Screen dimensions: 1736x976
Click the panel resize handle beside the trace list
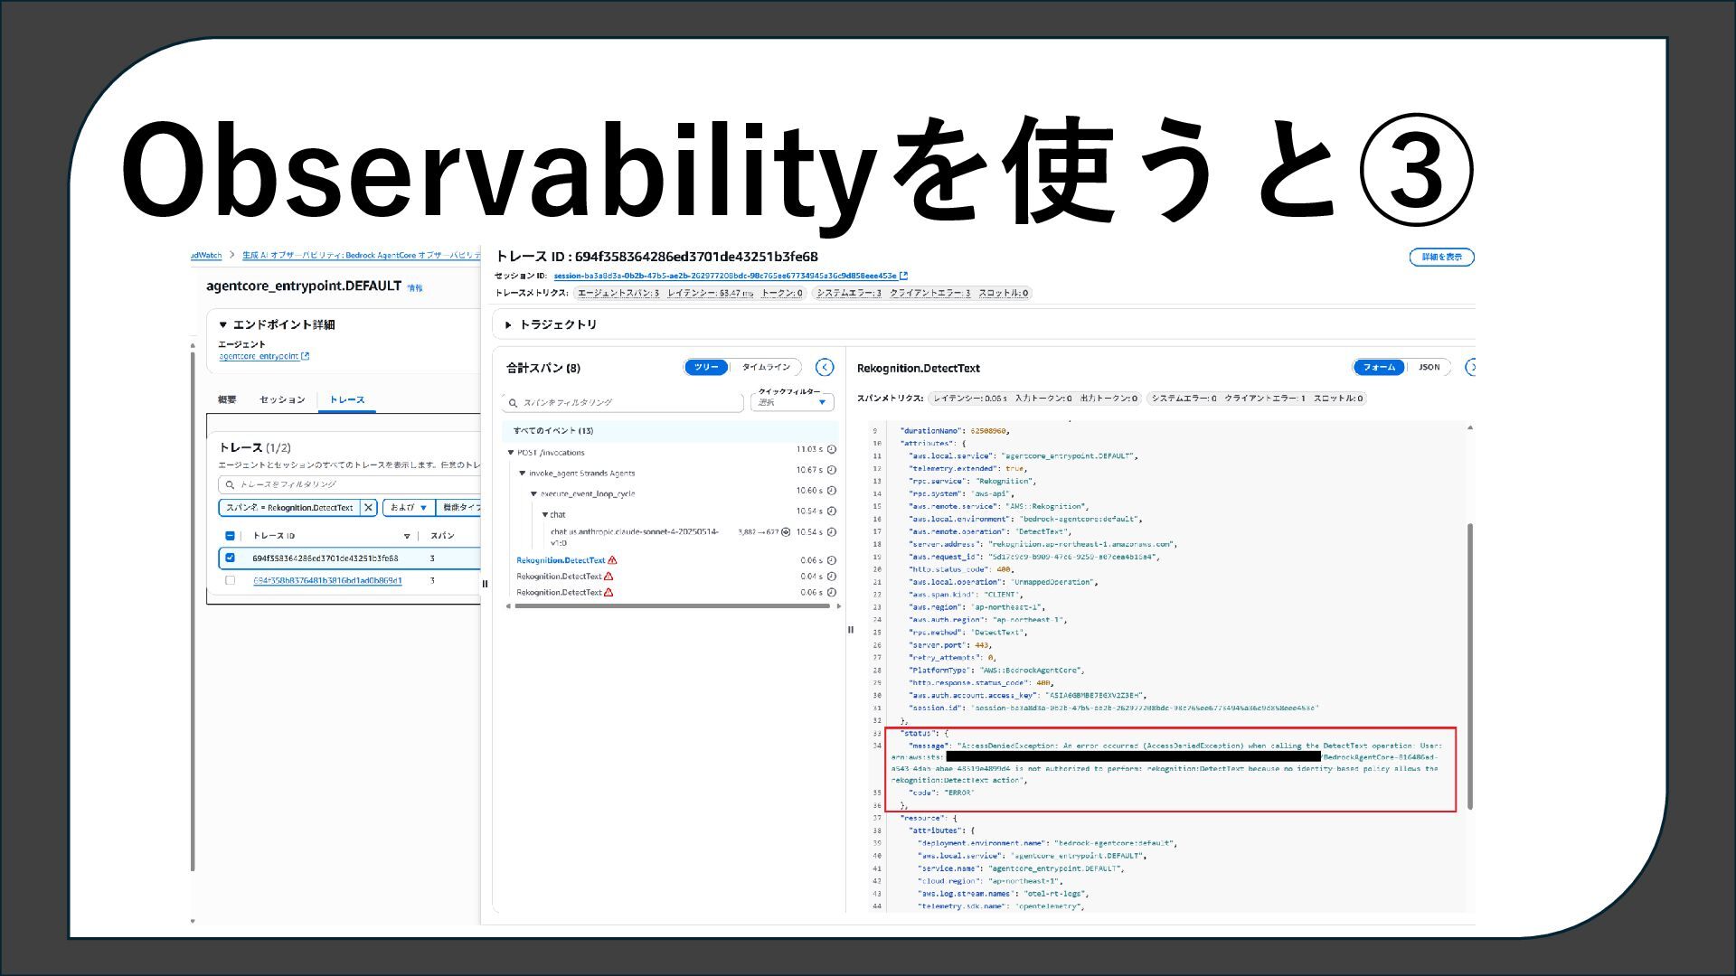[x=485, y=584]
